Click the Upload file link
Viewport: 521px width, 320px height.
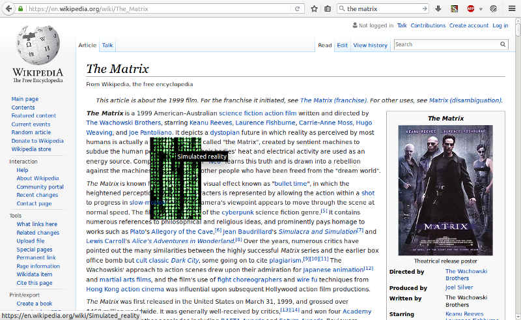(31, 241)
